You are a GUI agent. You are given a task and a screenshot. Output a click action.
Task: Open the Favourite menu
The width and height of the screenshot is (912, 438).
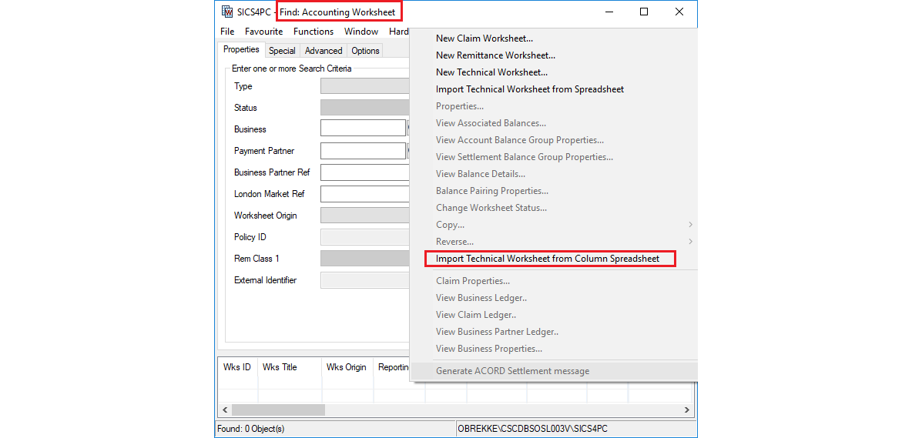[x=263, y=32]
